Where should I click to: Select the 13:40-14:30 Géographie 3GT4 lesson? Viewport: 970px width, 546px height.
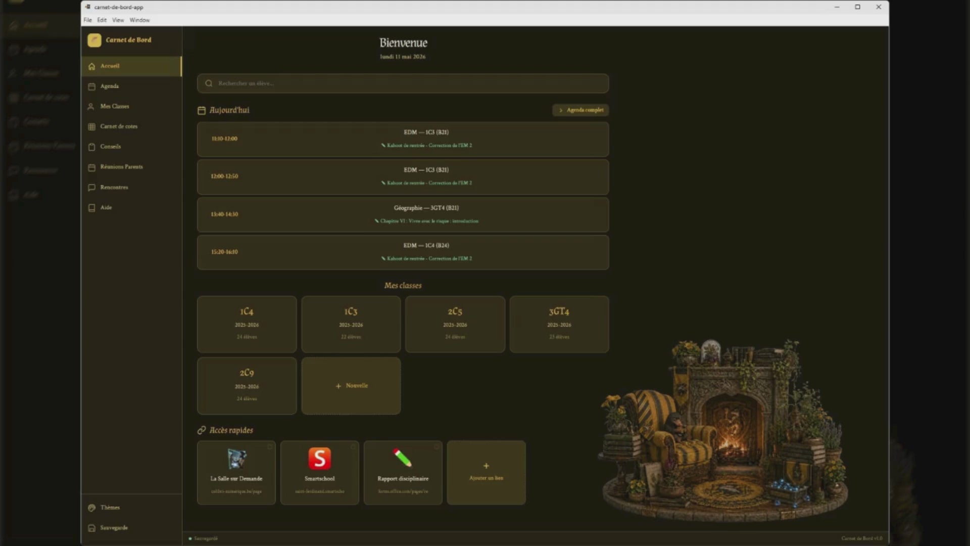[x=403, y=214]
